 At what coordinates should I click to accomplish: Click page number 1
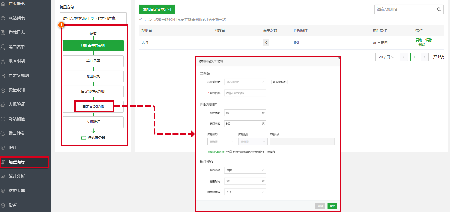pyautogui.click(x=414, y=57)
